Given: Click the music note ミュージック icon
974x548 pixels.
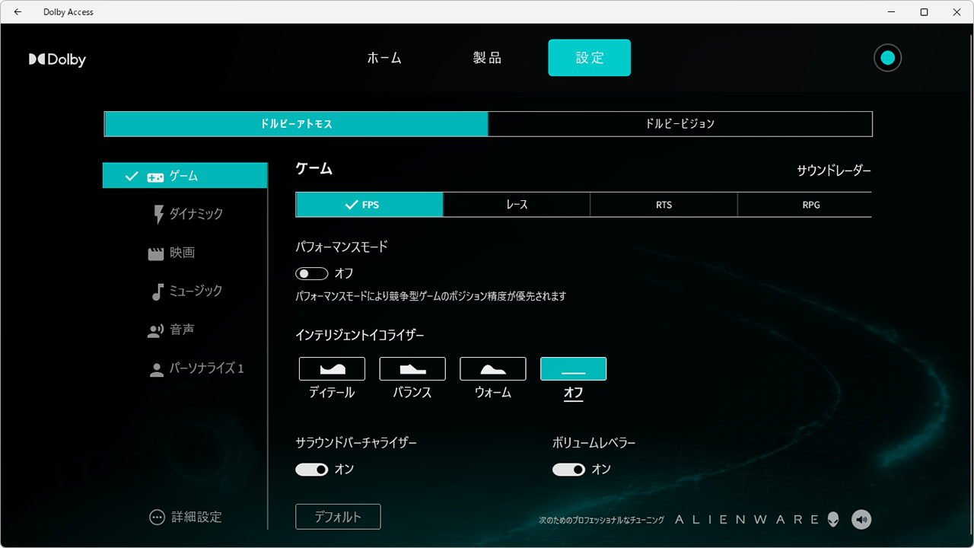Looking at the screenshot, I should 158,292.
